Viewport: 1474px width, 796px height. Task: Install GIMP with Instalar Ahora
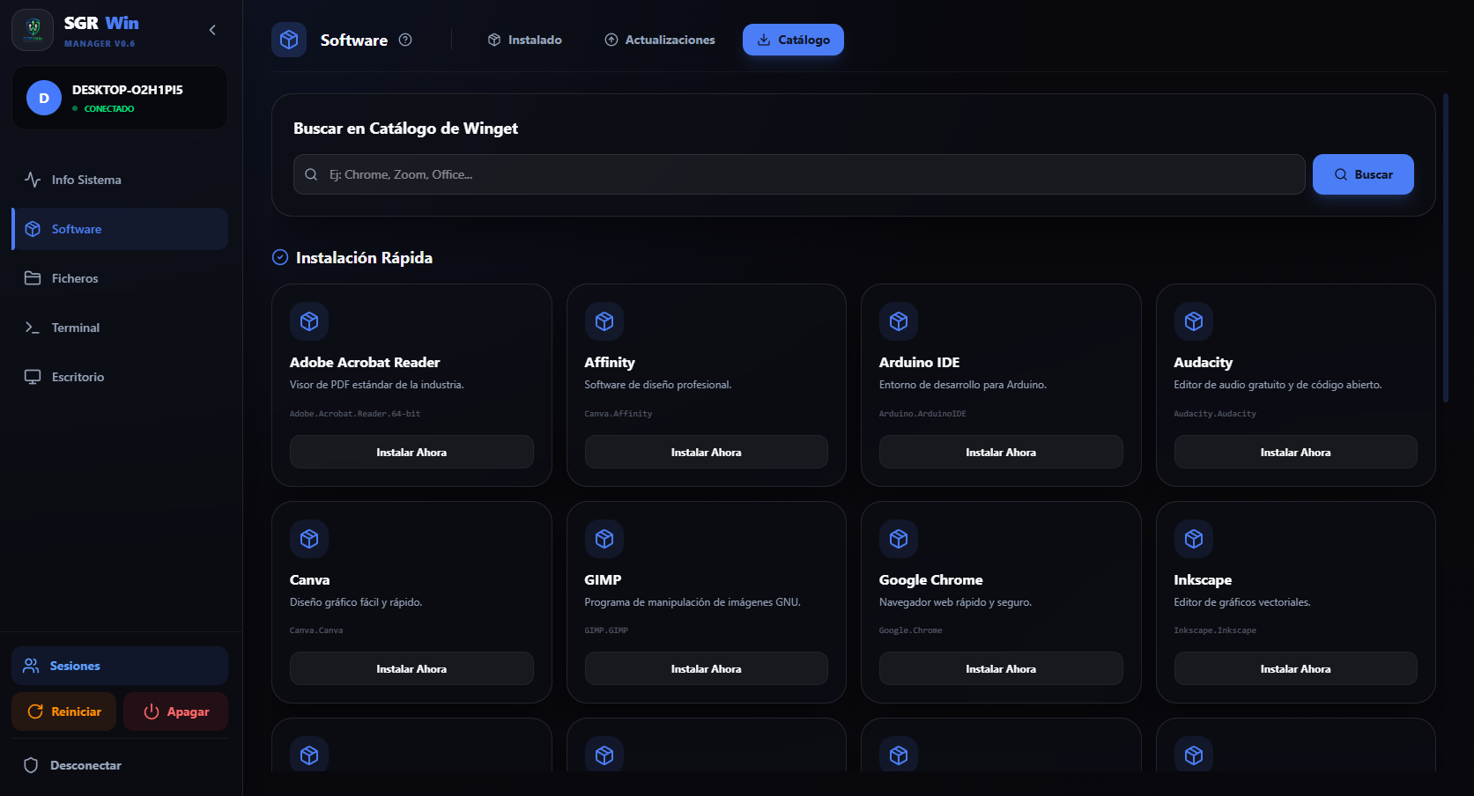pyautogui.click(x=707, y=669)
